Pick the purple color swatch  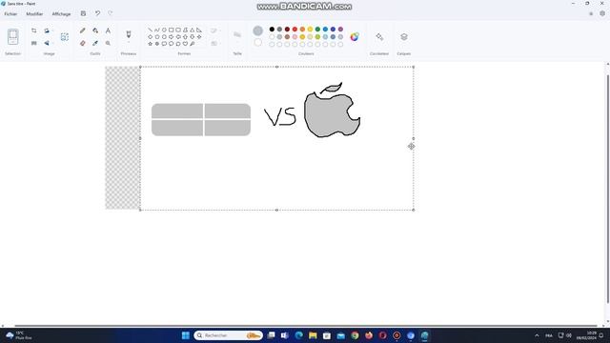pyautogui.click(x=340, y=30)
